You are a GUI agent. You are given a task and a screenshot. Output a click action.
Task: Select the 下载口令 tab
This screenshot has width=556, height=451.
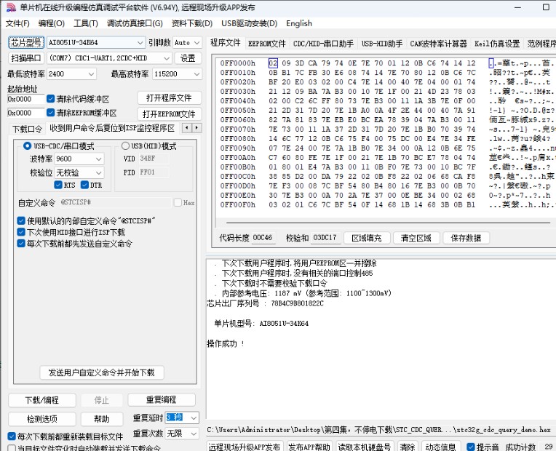[x=27, y=129]
